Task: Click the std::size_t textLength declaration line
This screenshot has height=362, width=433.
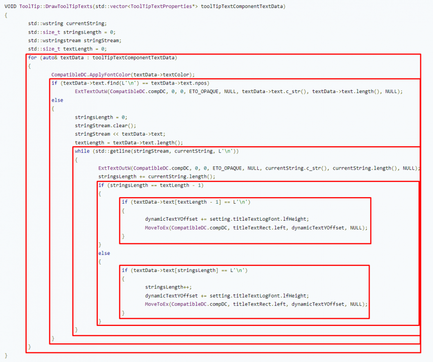Action: [x=67, y=49]
